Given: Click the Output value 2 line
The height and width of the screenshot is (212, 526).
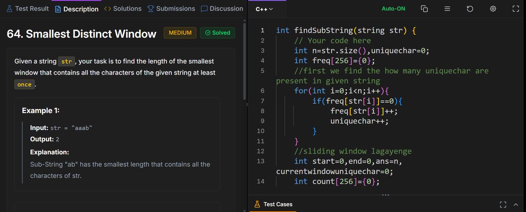Looking at the screenshot, I should 44,139.
